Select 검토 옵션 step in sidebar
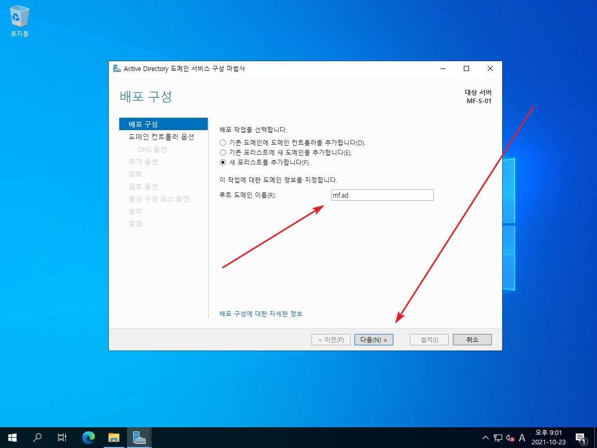 [x=143, y=187]
